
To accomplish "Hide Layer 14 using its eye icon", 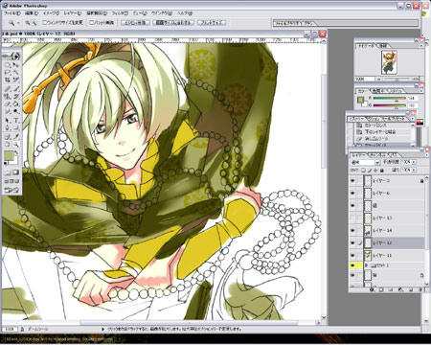I will pyautogui.click(x=352, y=230).
